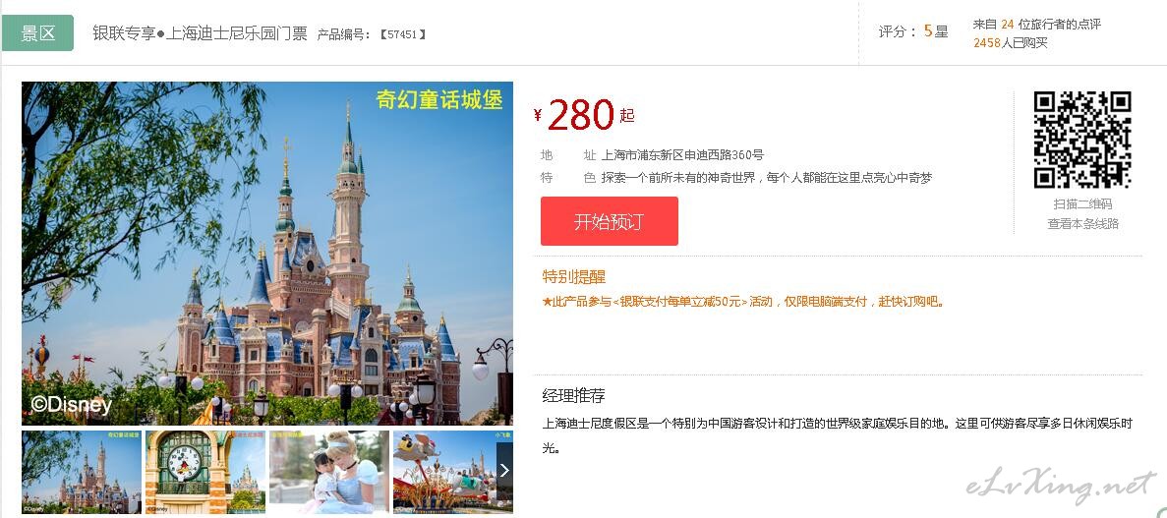Select the green 景区 category tag
Image resolution: width=1167 pixels, height=518 pixels.
(38, 32)
